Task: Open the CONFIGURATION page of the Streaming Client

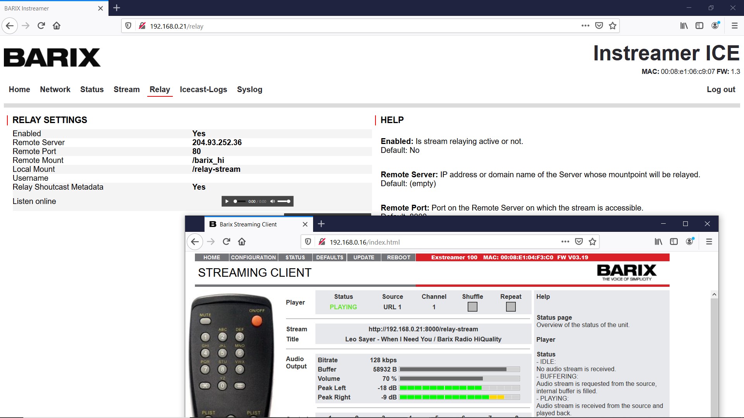Action: [253, 257]
